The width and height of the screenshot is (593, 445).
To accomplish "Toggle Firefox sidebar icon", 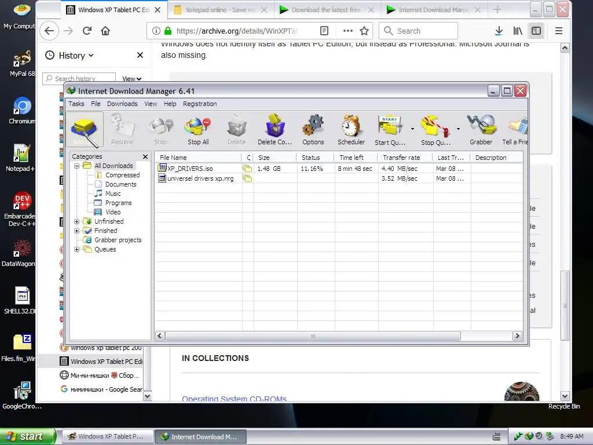I will [536, 31].
